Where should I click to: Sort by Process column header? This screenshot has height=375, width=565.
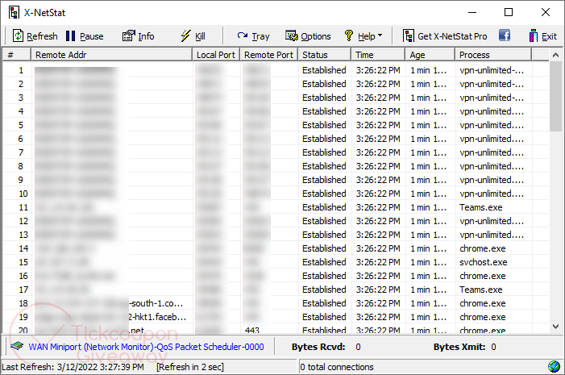[x=493, y=55]
